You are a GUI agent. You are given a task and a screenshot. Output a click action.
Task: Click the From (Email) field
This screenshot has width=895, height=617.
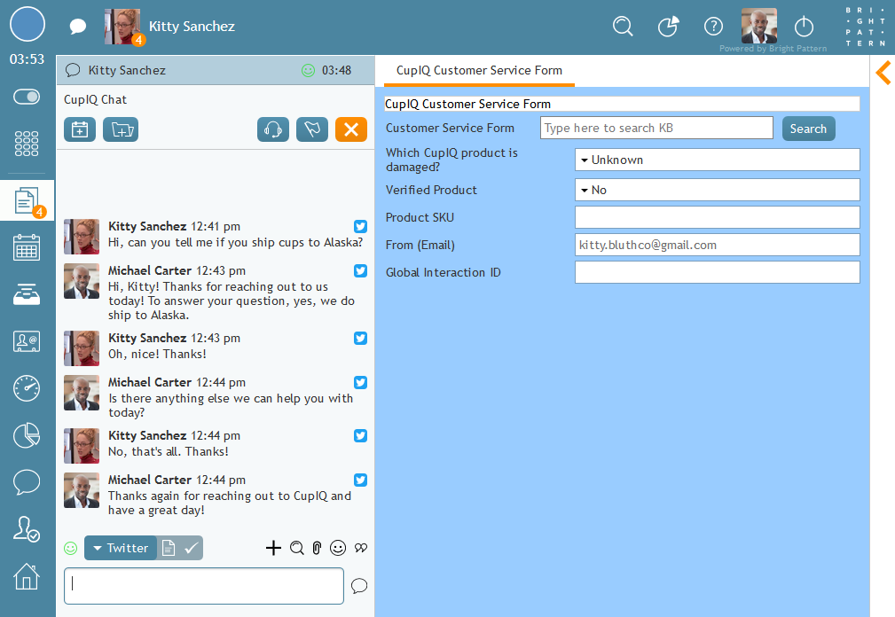click(x=717, y=245)
